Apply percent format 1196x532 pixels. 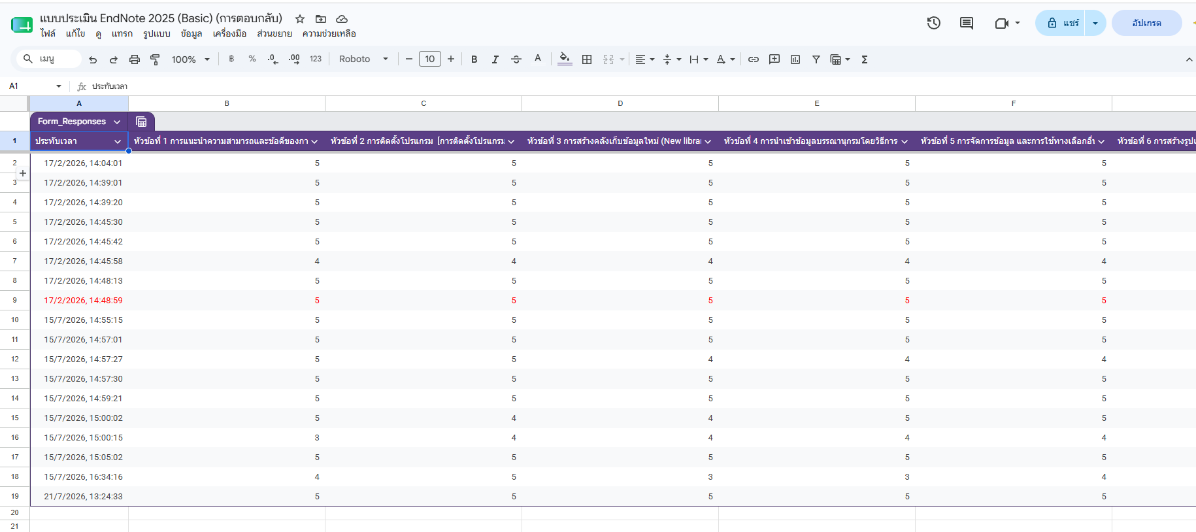click(252, 59)
